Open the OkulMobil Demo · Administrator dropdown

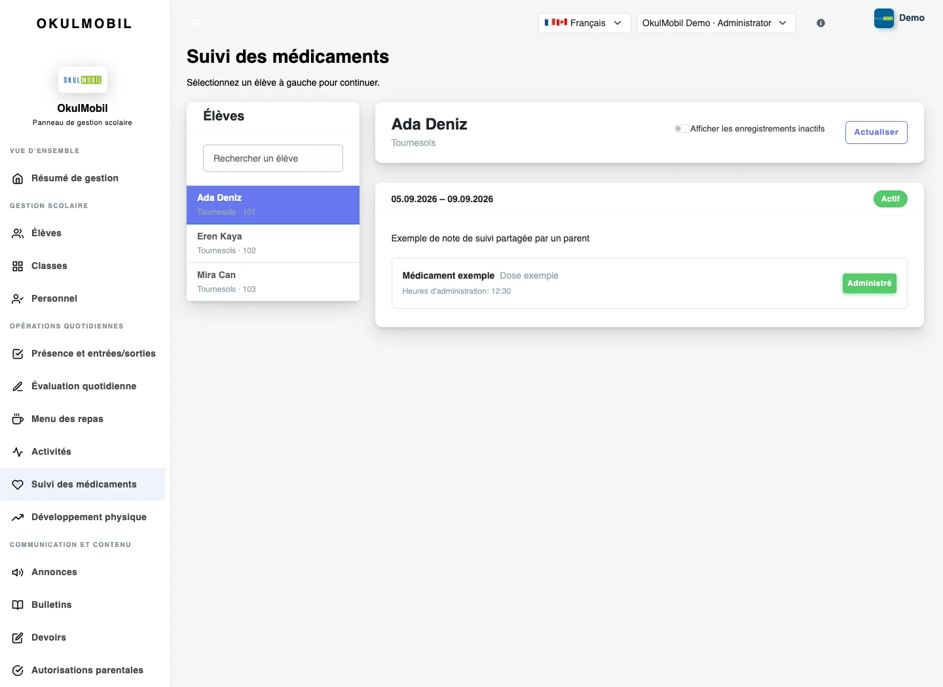click(x=716, y=23)
